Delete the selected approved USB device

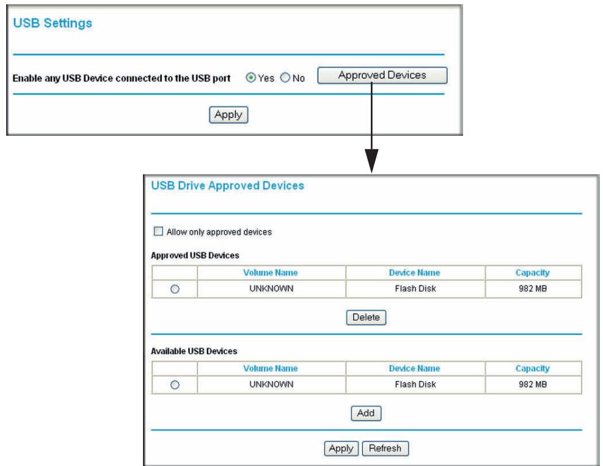(366, 317)
